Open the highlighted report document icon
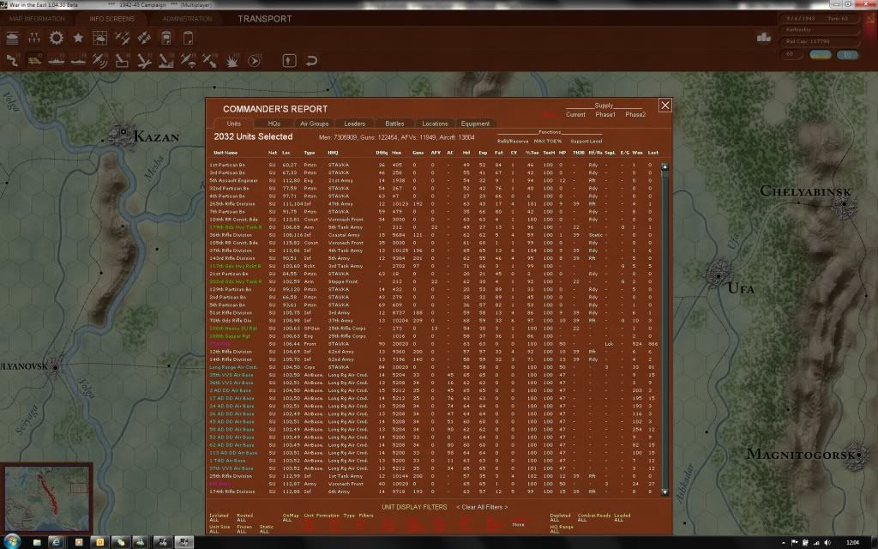The image size is (878, 549). (166, 38)
